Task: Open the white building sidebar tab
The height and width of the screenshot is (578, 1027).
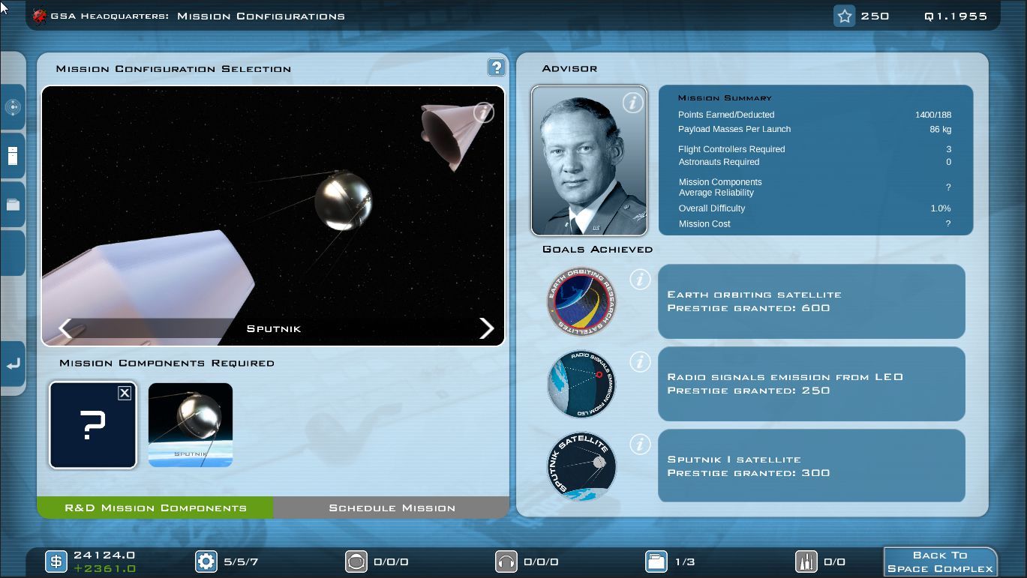Action: pos(13,156)
